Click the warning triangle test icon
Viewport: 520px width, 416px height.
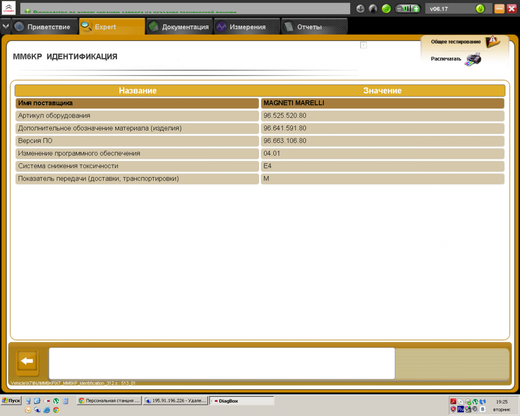point(492,42)
